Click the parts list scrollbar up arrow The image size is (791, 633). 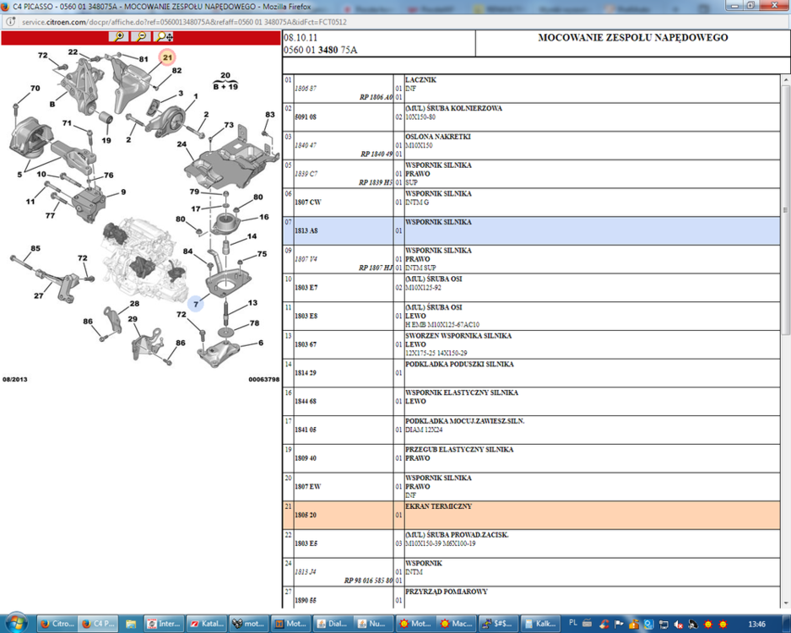785,79
